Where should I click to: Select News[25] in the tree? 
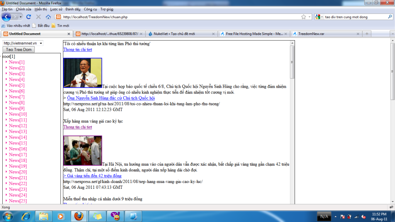pyautogui.click(x=18, y=201)
